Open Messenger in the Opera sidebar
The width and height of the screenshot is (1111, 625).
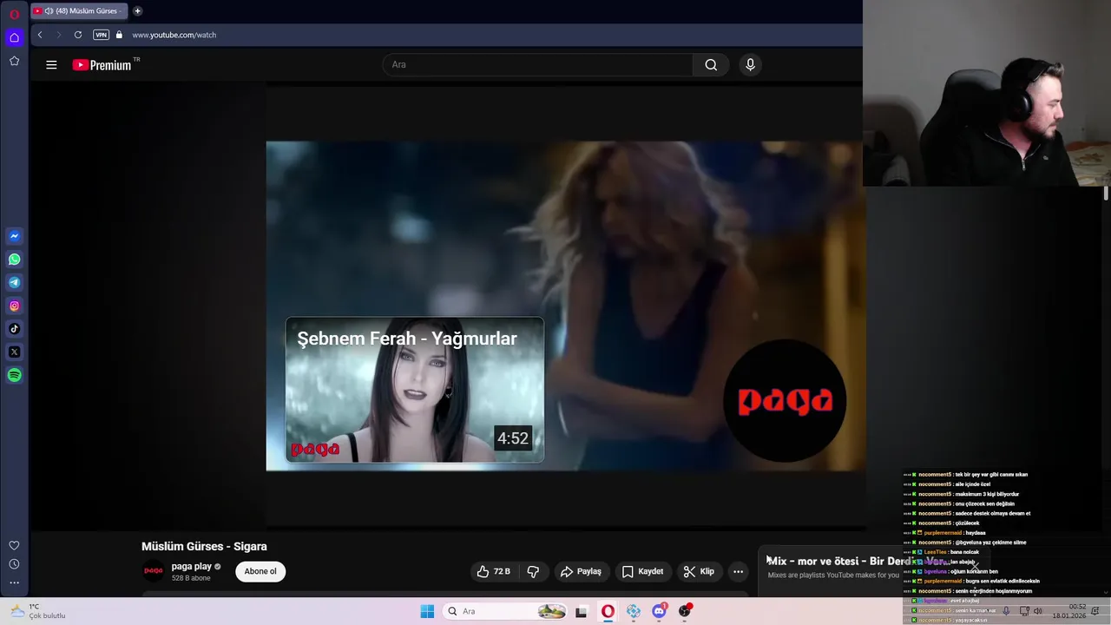click(x=14, y=236)
